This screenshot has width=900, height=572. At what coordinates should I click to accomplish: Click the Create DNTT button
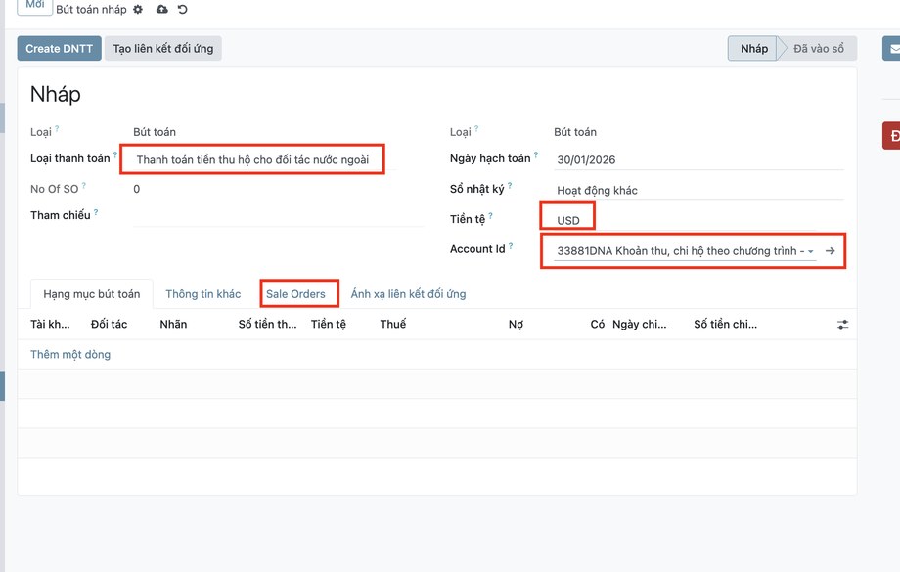(59, 49)
